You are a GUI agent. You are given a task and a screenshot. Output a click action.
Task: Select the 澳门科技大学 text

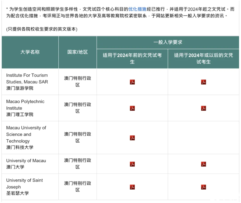[20, 147]
